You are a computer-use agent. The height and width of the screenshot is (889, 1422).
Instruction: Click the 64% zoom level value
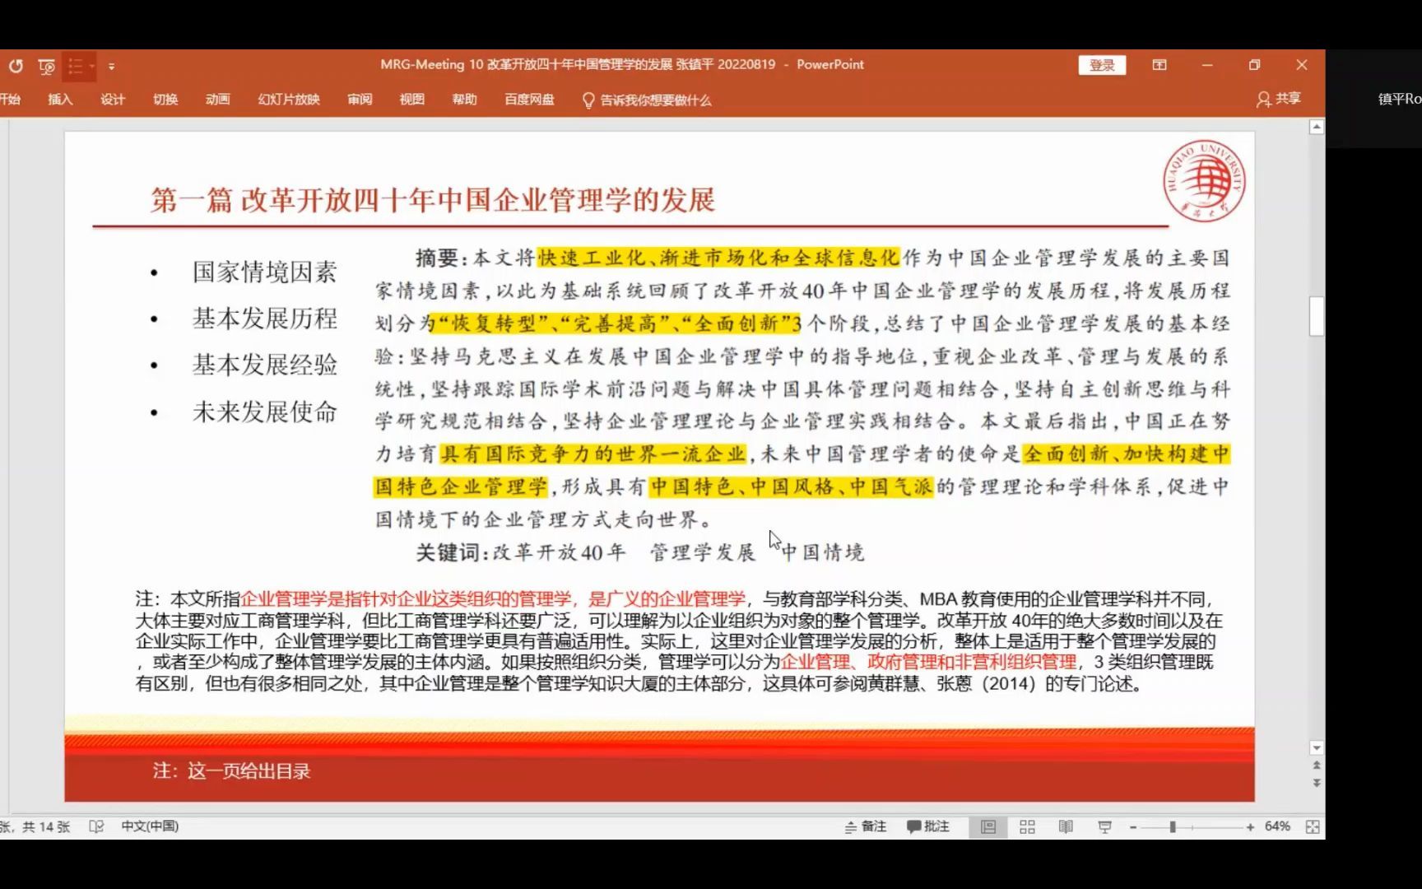click(1277, 826)
